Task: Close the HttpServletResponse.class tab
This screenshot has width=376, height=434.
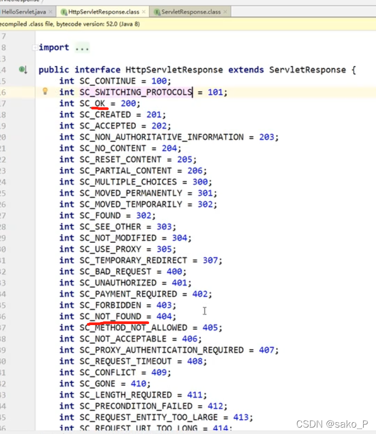Action: pos(144,12)
